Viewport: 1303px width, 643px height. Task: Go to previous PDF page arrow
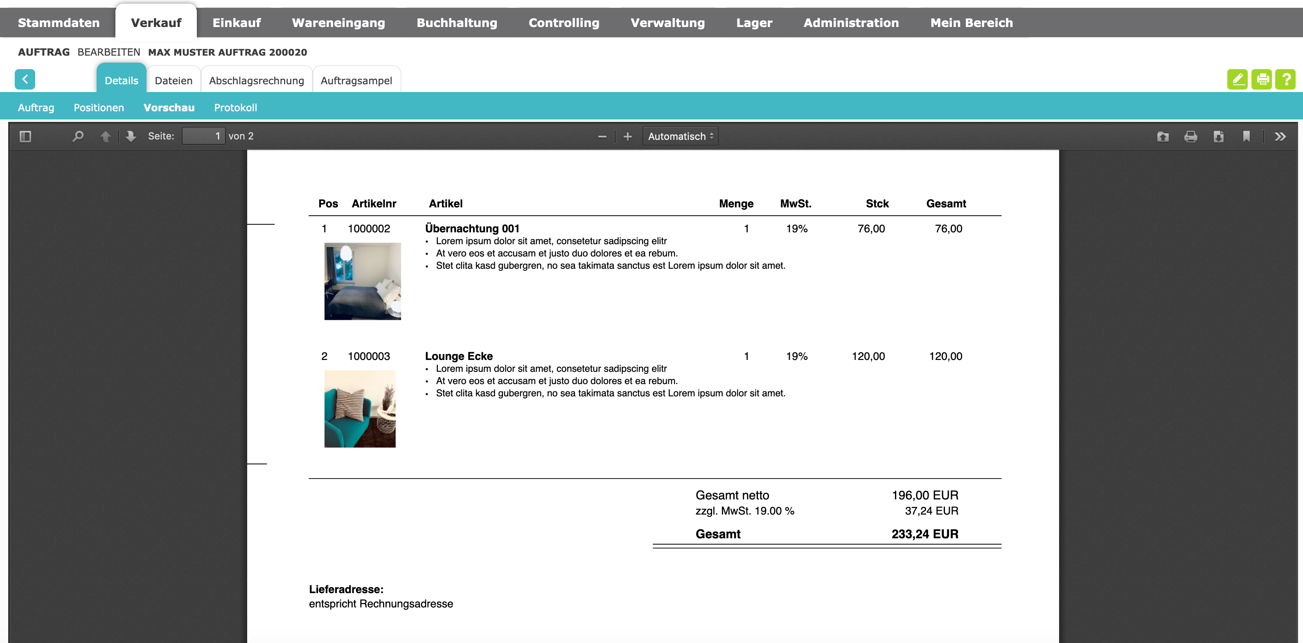(105, 136)
